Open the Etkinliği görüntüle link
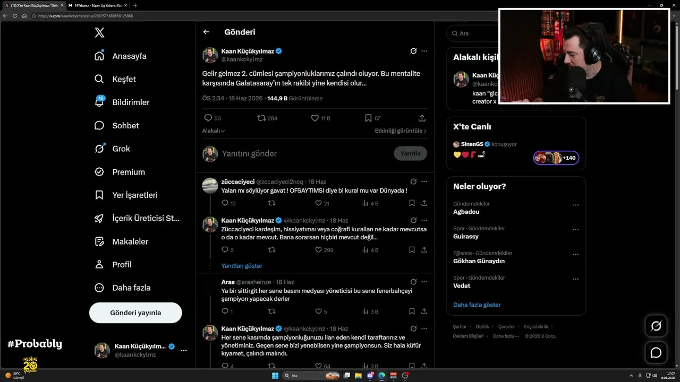Image resolution: width=680 pixels, height=382 pixels. 401,131
